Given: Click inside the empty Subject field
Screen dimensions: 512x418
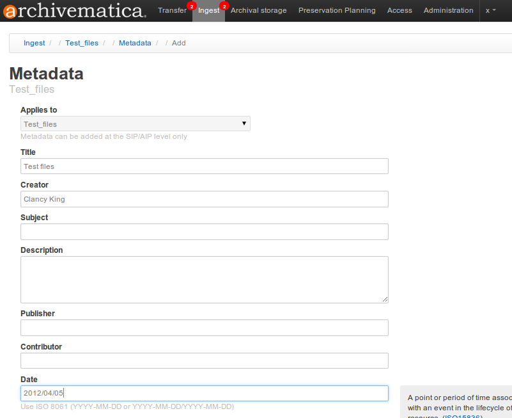Looking at the screenshot, I should point(204,231).
